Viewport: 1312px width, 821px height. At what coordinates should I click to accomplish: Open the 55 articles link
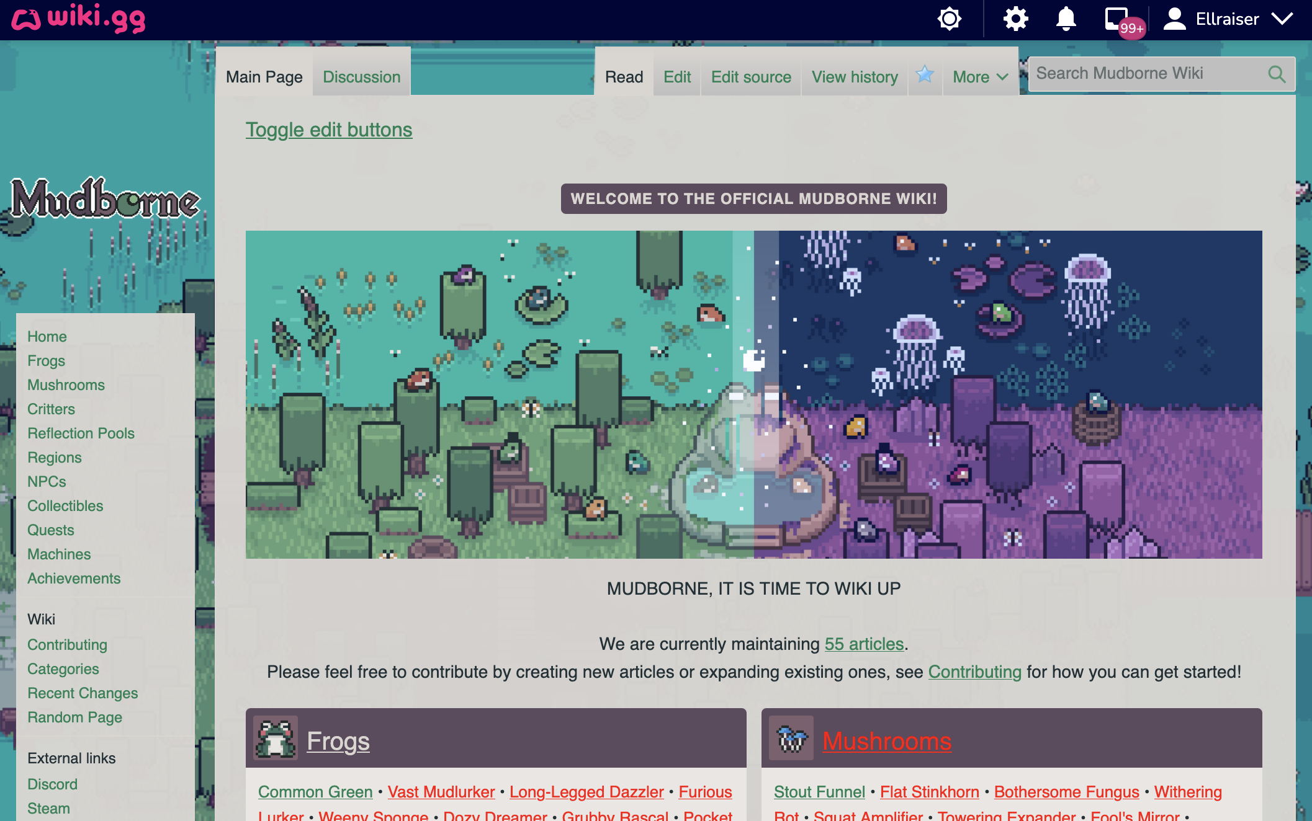[x=864, y=644]
